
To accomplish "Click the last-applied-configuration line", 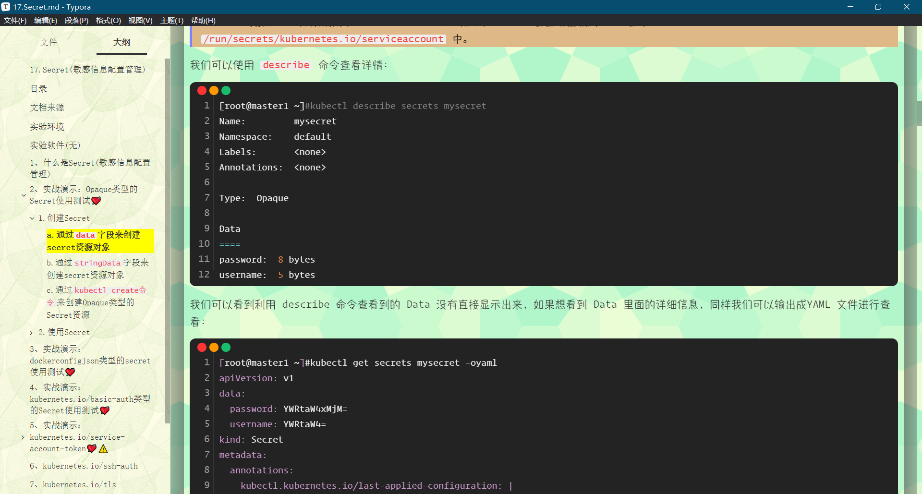I will click(x=376, y=485).
